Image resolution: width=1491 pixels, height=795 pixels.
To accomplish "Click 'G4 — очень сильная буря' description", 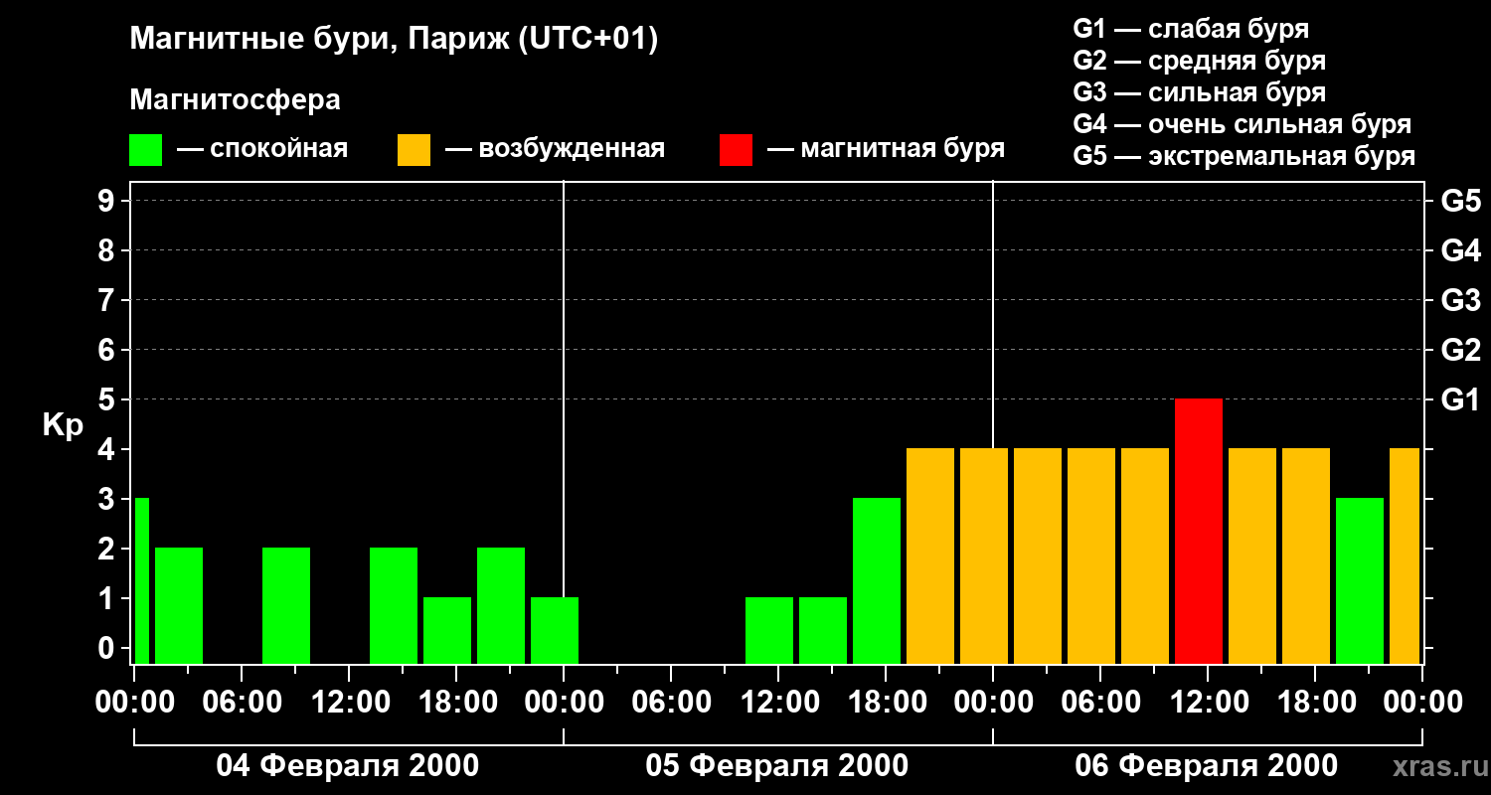I will (x=1242, y=124).
